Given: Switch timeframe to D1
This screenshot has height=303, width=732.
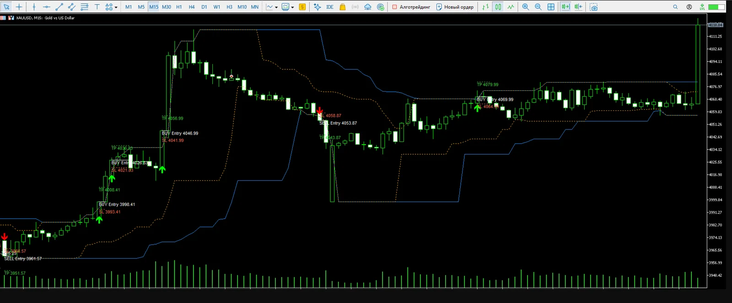Looking at the screenshot, I should 204,7.
